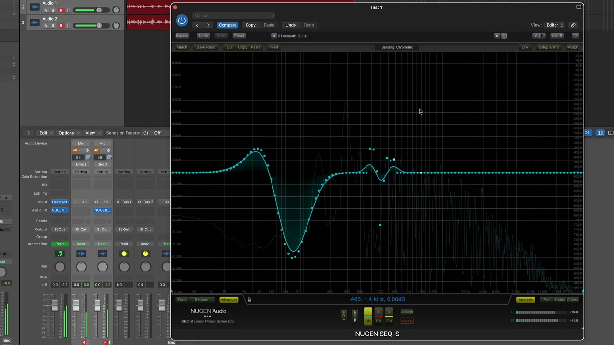
Task: Open the mixer Edit menu dropdown
Action: pyautogui.click(x=46, y=133)
